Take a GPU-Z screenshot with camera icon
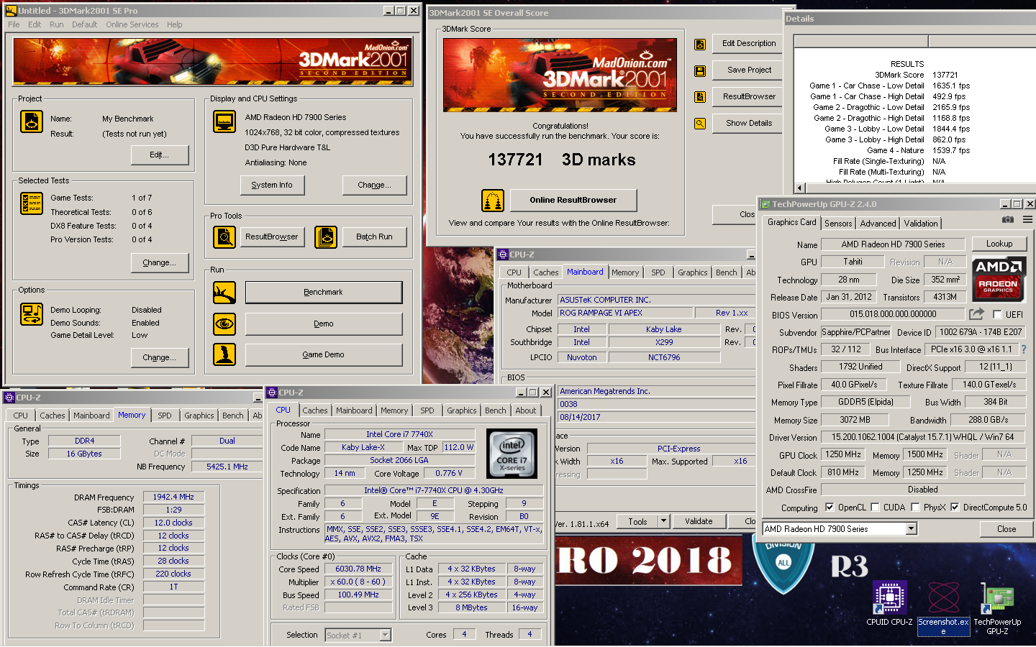Screen dimensions: 1036x647 pyautogui.click(x=1008, y=219)
